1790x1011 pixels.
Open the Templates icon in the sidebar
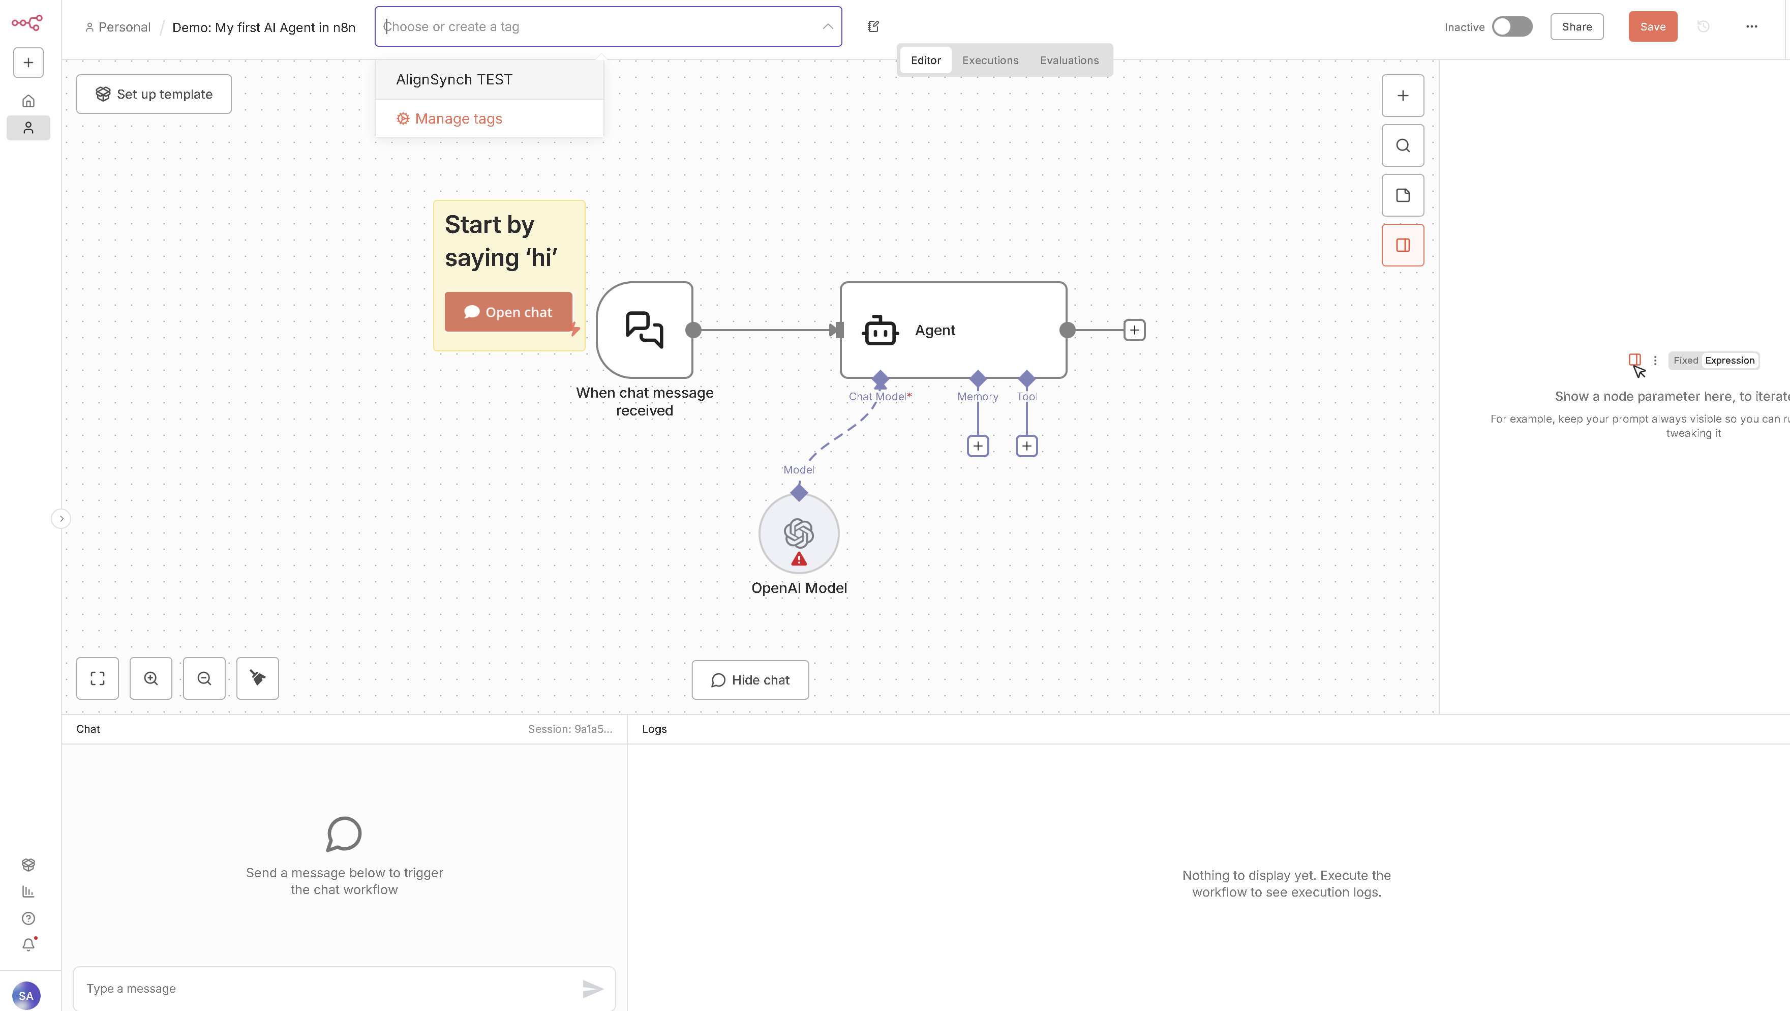[x=28, y=865]
